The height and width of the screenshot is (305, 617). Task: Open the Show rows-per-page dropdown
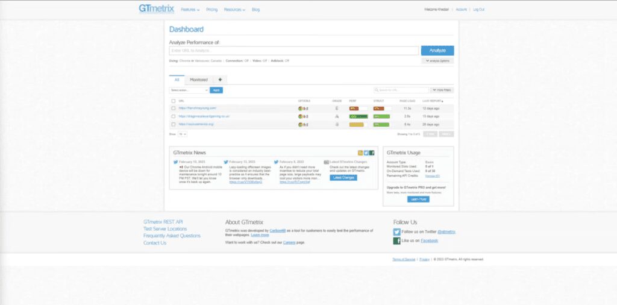(x=183, y=134)
